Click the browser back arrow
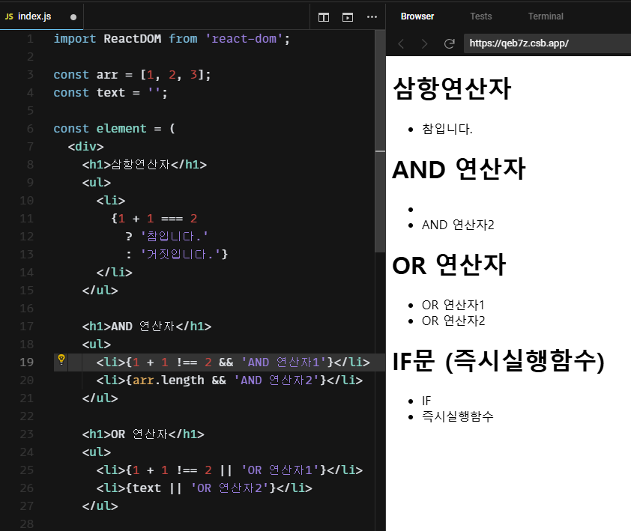 click(x=401, y=43)
